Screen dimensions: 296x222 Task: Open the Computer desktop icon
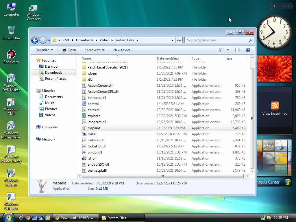coord(11,10)
